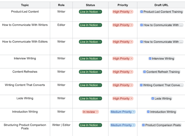Viewport: 185px width, 136px height.
Task: Select the Draft URL column header
Action: point(161,5)
